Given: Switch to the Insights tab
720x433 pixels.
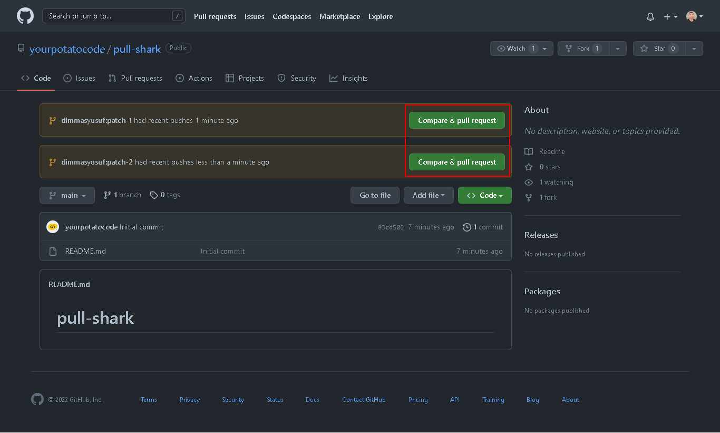Looking at the screenshot, I should 348,78.
